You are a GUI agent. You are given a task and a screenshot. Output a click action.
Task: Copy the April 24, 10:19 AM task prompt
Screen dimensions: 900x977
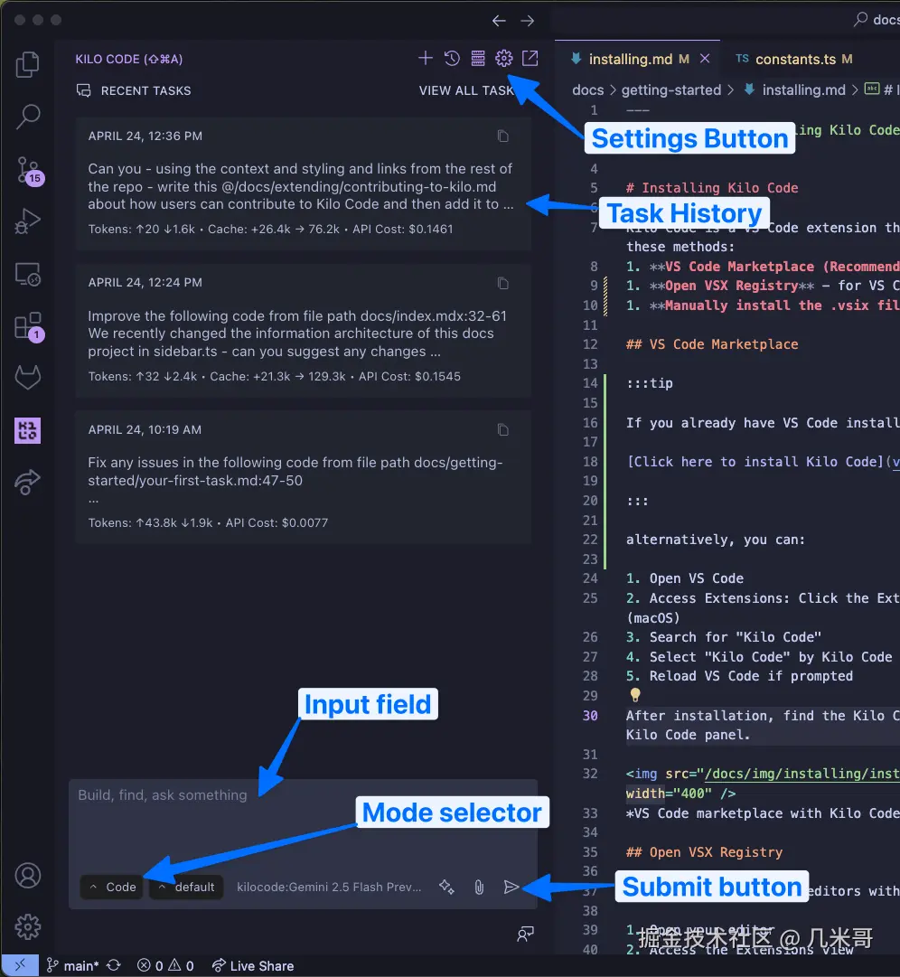pyautogui.click(x=503, y=430)
